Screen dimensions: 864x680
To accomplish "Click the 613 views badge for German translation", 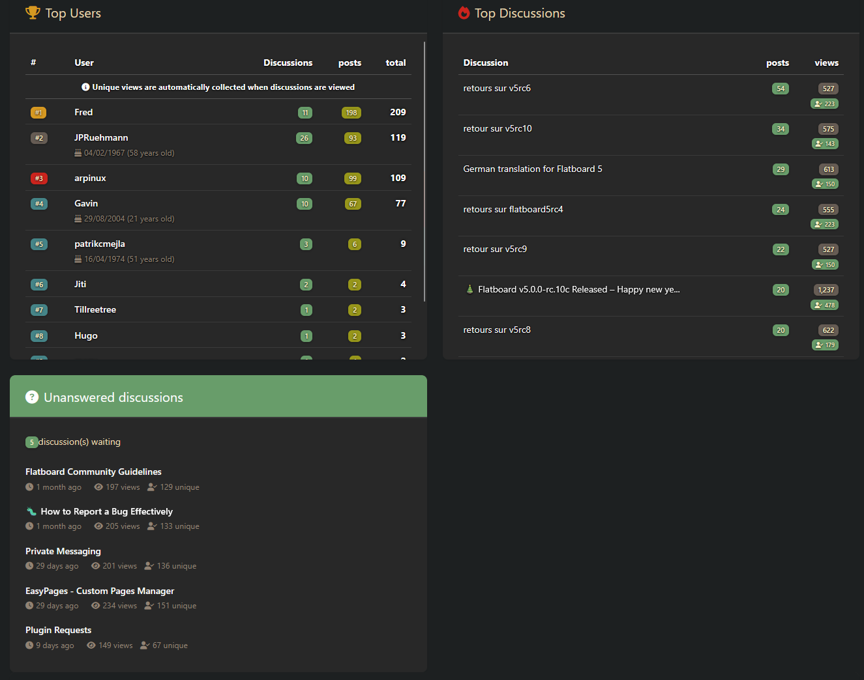I will [828, 169].
